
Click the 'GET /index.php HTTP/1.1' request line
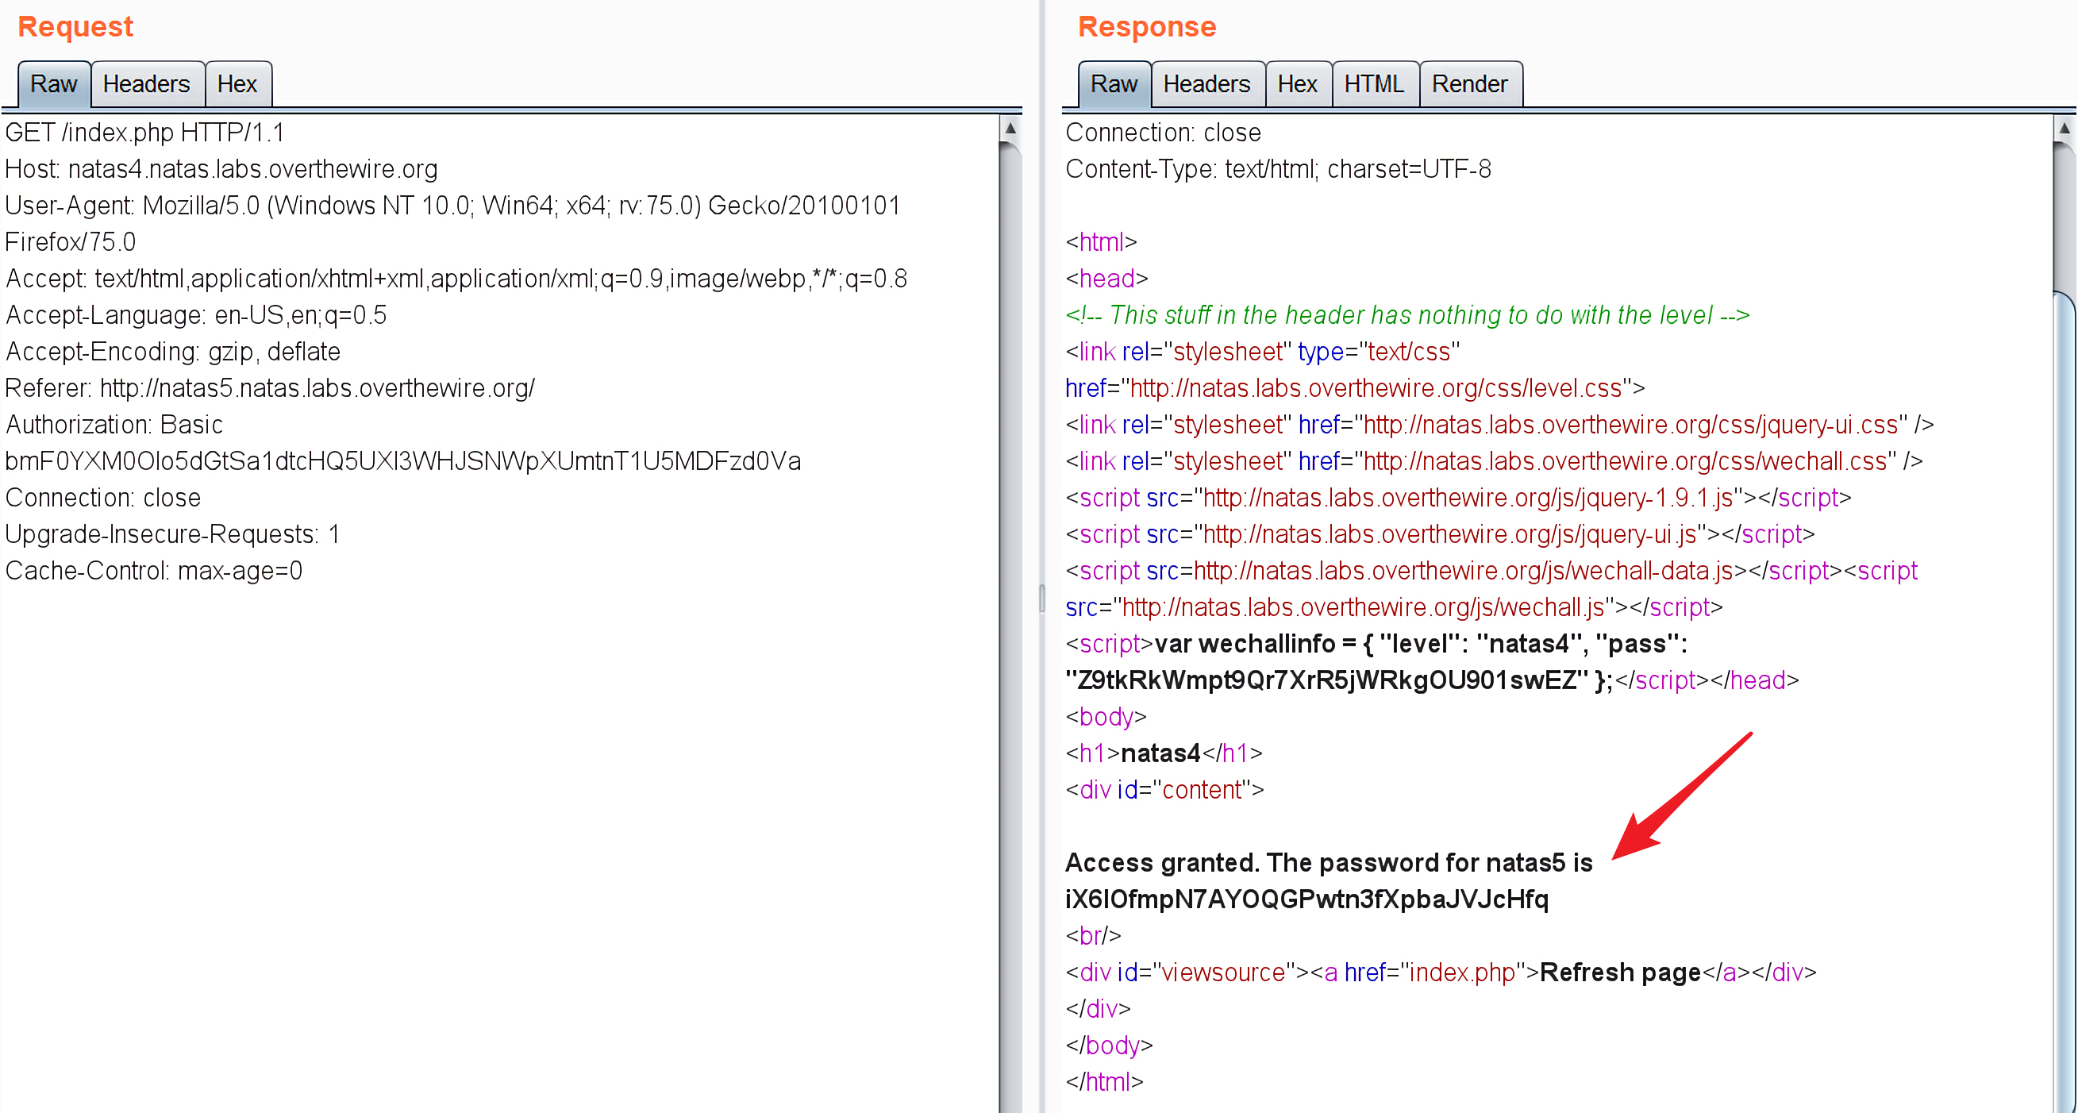click(x=145, y=133)
